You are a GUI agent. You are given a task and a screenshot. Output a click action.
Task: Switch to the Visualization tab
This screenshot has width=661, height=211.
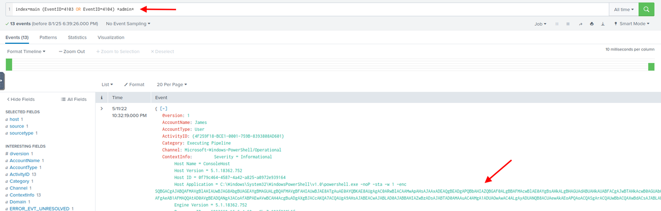(111, 38)
